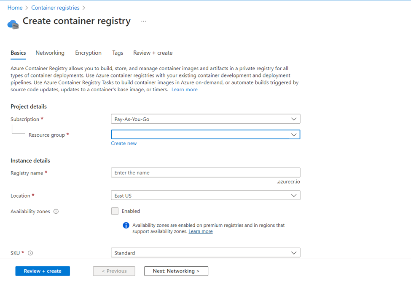The image size is (411, 281).
Task: Click the Next: Networking button
Action: [176, 271]
